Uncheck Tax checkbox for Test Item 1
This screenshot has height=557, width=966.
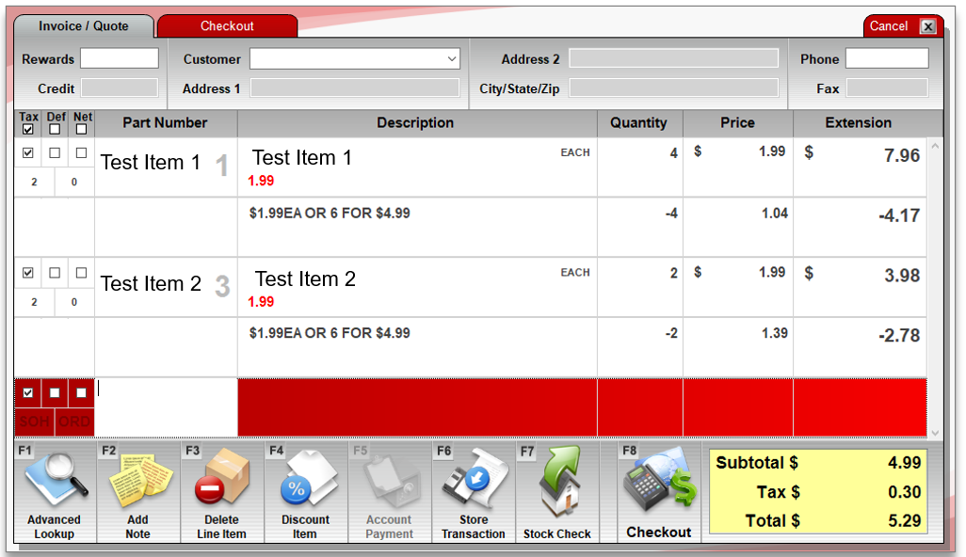click(x=28, y=152)
